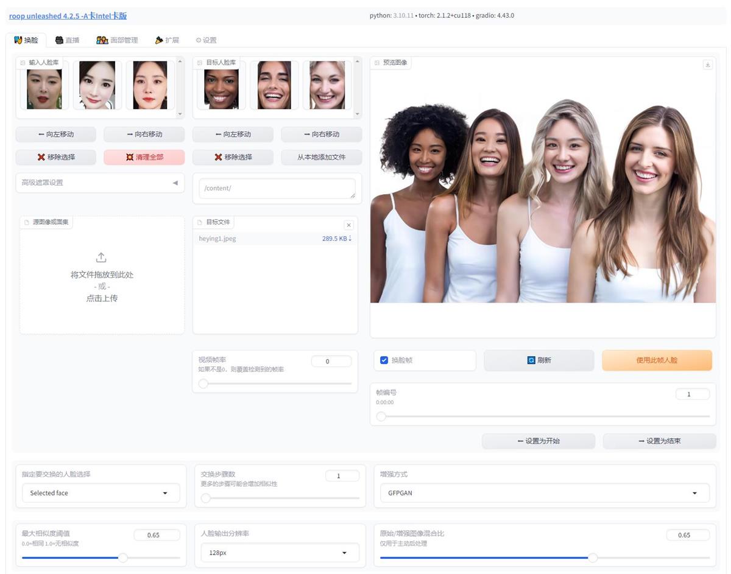Select the third input face thumbnail

150,85
